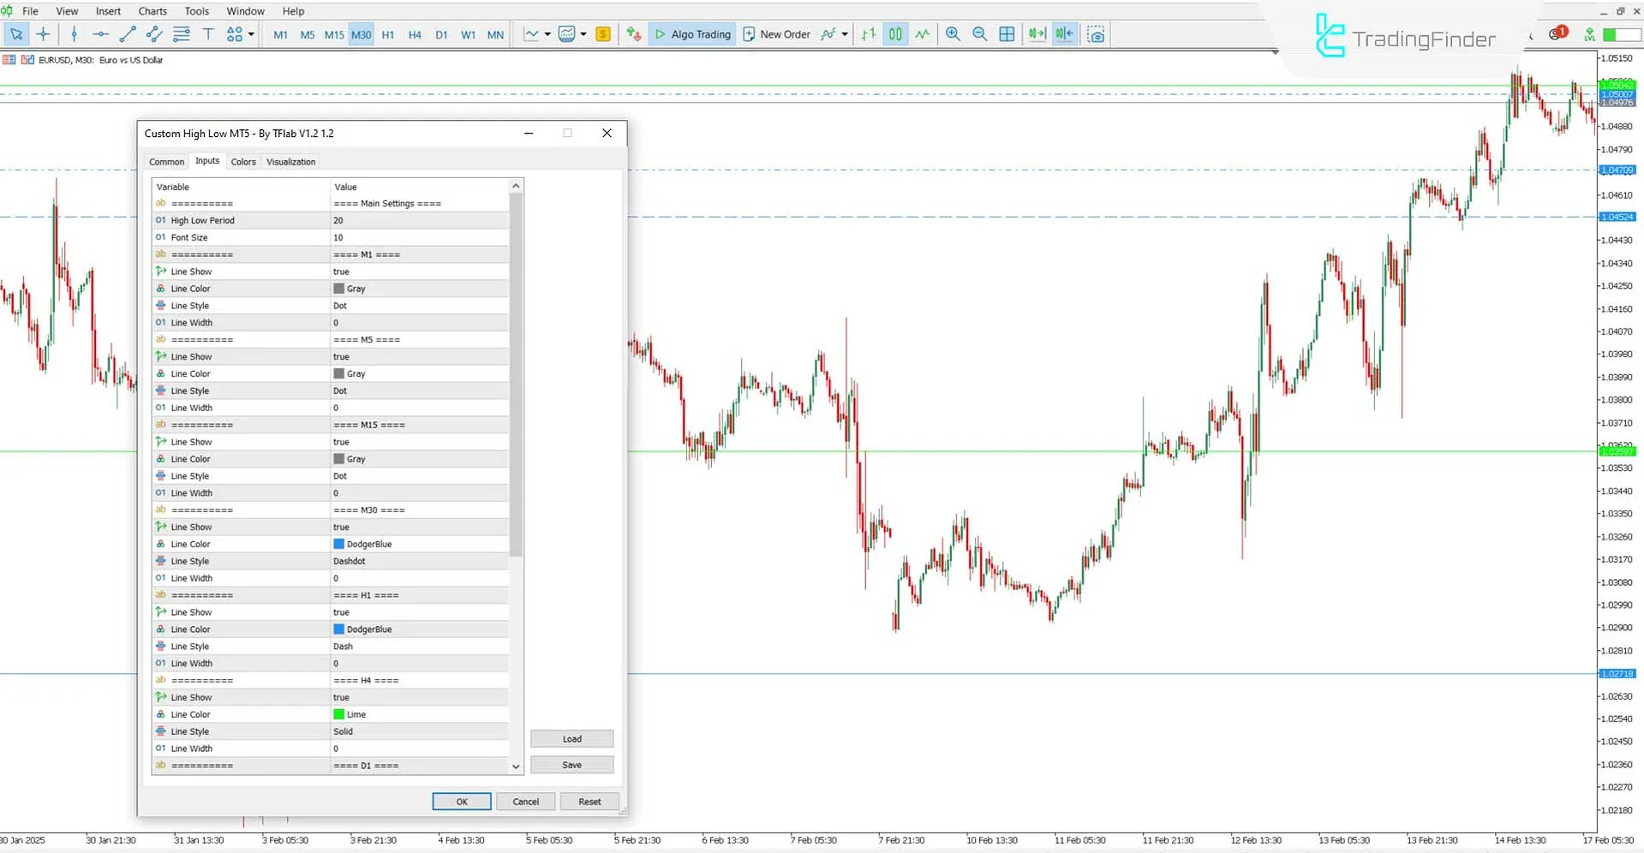The image size is (1644, 853).
Task: Zoom in on the chart
Action: point(953,34)
